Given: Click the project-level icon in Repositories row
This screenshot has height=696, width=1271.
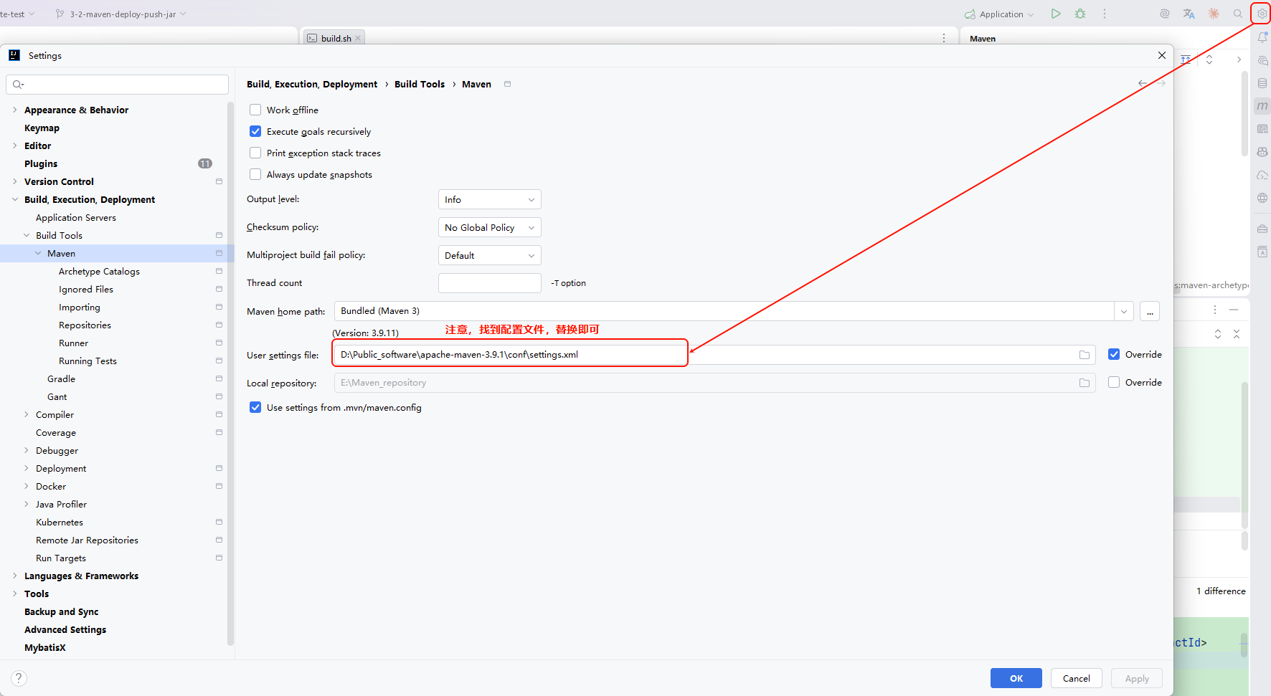Looking at the screenshot, I should (x=219, y=325).
